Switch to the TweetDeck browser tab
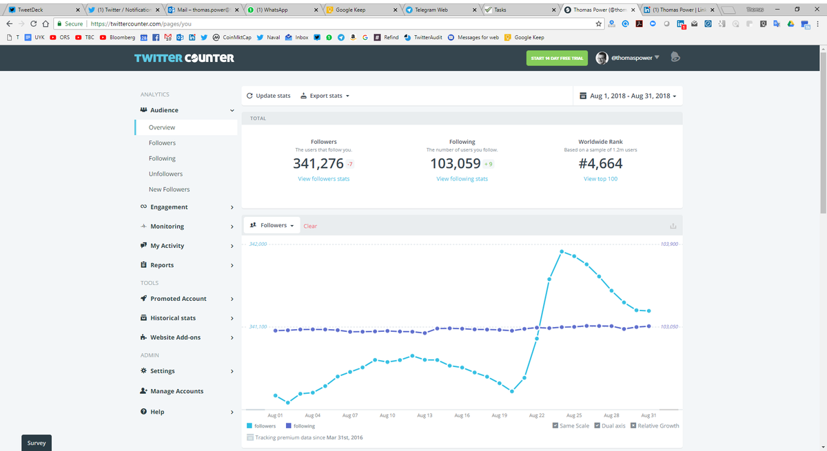This screenshot has width=827, height=451. point(43,10)
